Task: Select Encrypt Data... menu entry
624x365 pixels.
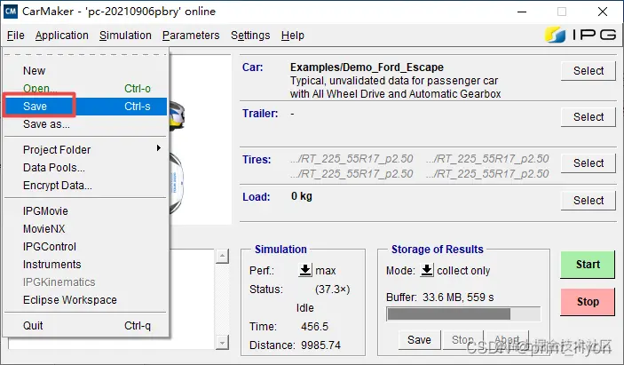Action: click(85, 186)
